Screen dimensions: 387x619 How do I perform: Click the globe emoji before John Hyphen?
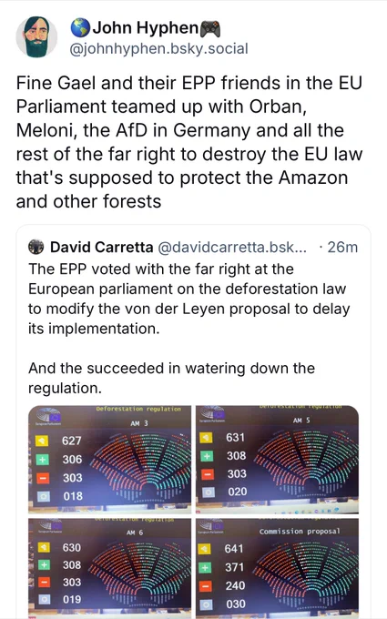[80, 27]
